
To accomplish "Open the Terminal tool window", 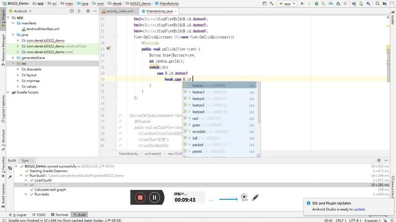I will click(59, 215).
